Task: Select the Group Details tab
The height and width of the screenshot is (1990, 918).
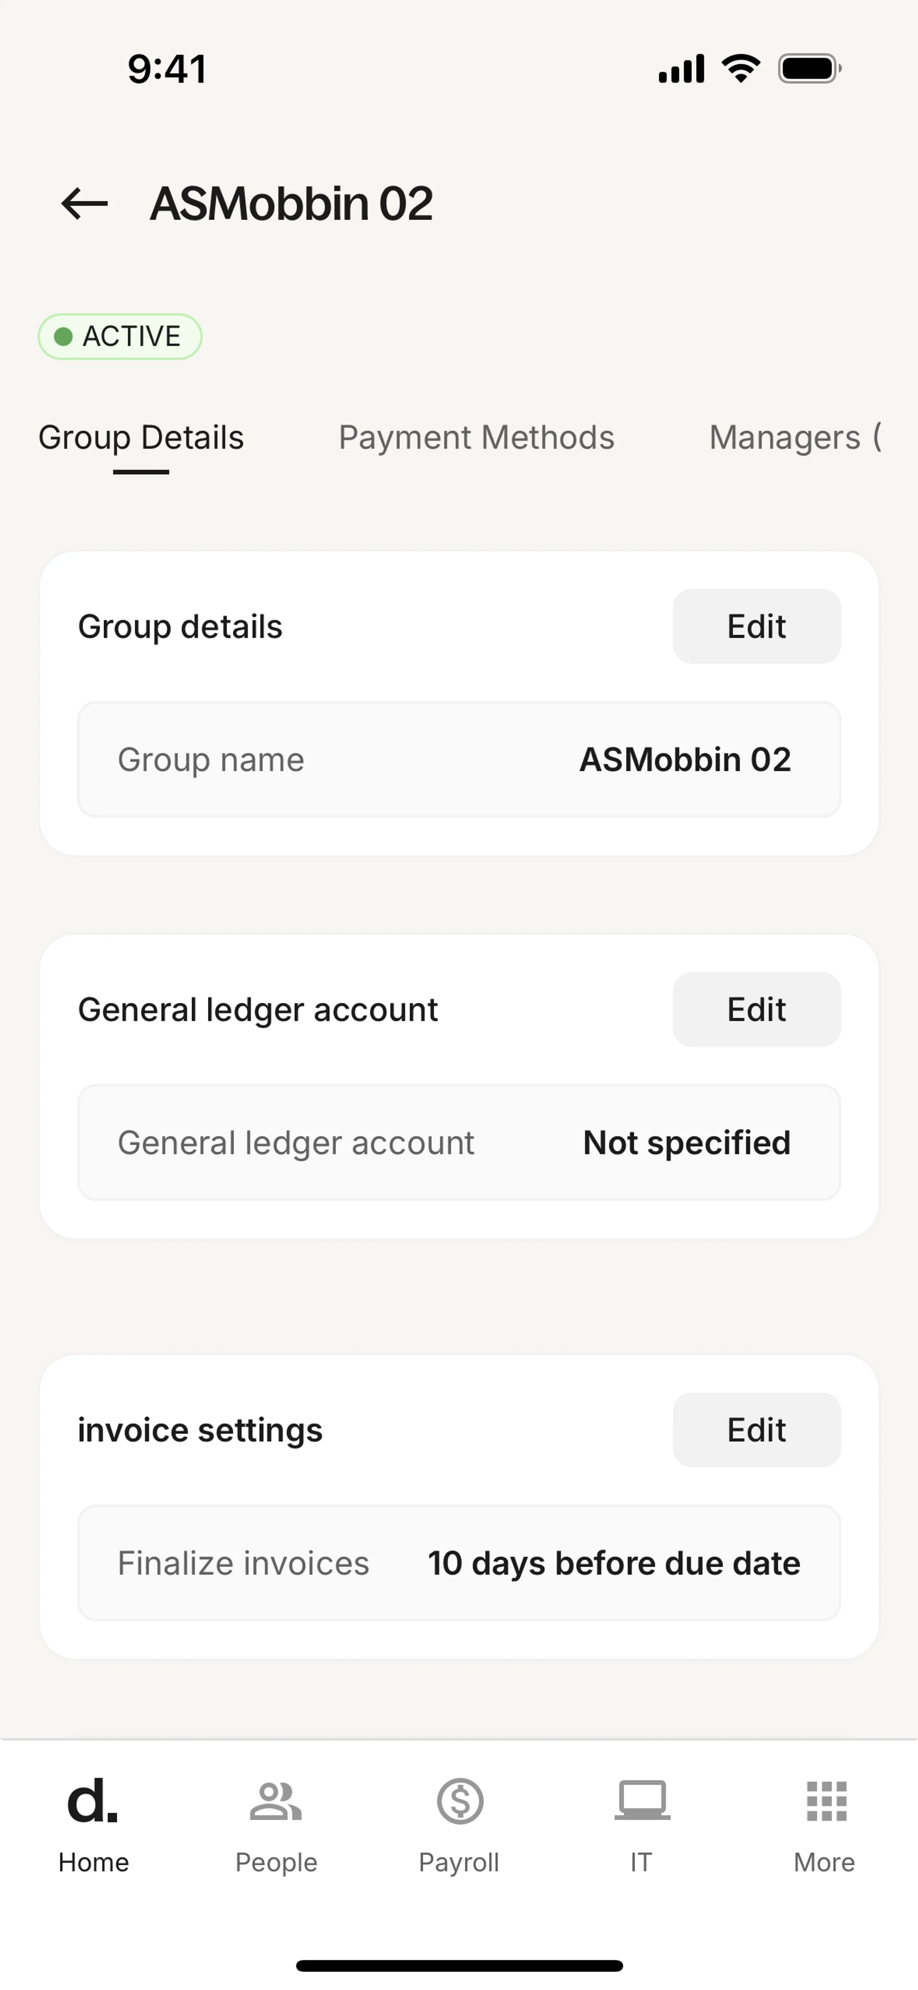Action: tap(142, 437)
